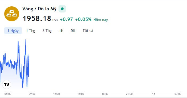Select the 5N time range
Image resolution: width=187 pixels, height=98 pixels.
[x=73, y=31]
